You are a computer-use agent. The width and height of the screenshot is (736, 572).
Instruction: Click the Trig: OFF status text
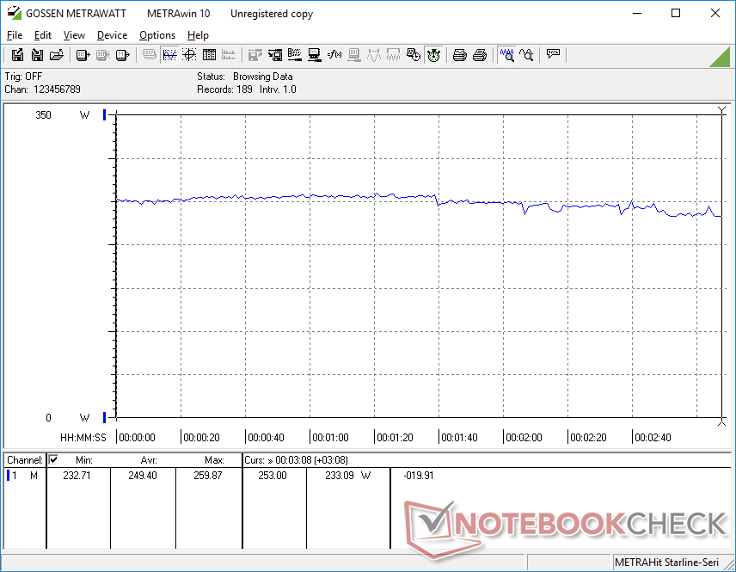(x=23, y=76)
